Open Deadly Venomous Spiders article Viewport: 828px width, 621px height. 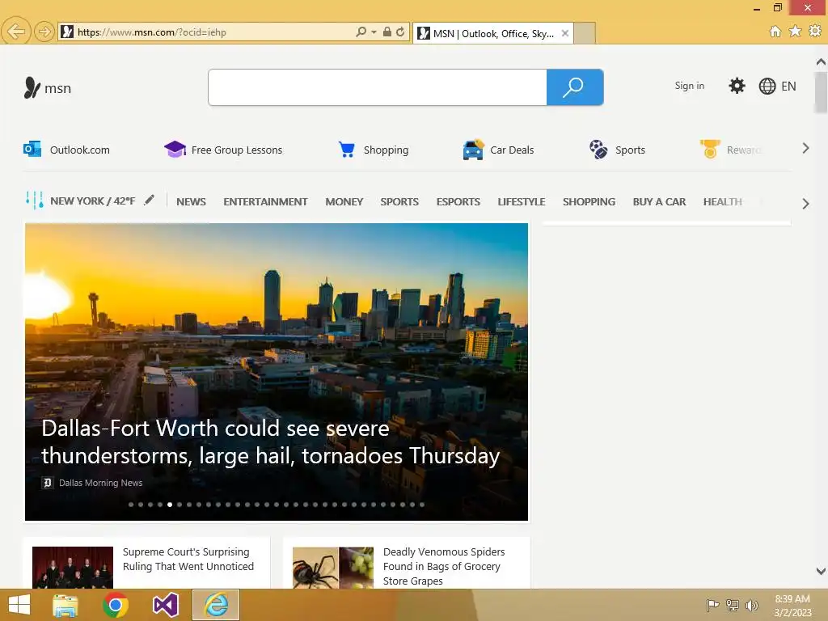tap(444, 566)
